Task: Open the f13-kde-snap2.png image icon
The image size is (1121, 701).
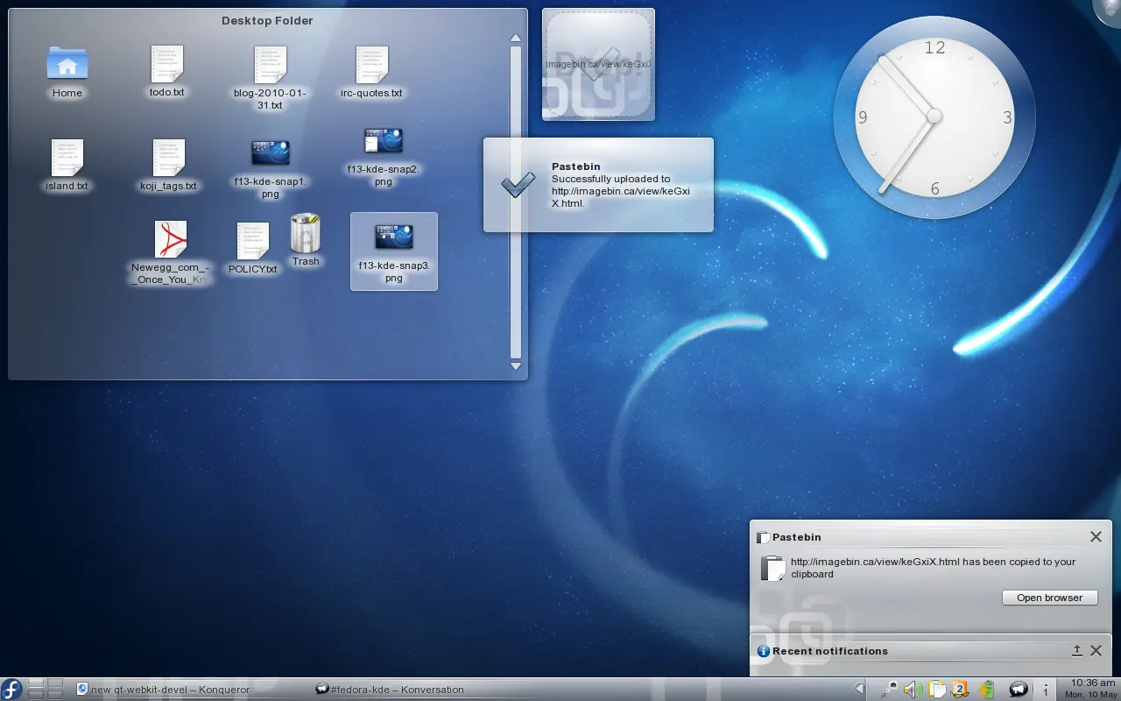Action: [383, 142]
